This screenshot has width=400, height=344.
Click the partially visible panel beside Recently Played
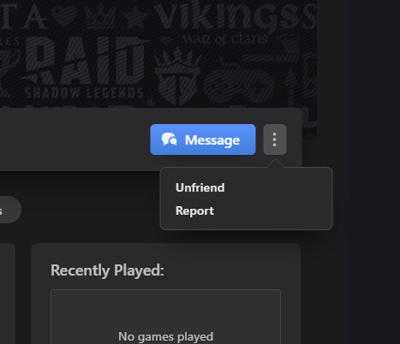tap(8, 294)
